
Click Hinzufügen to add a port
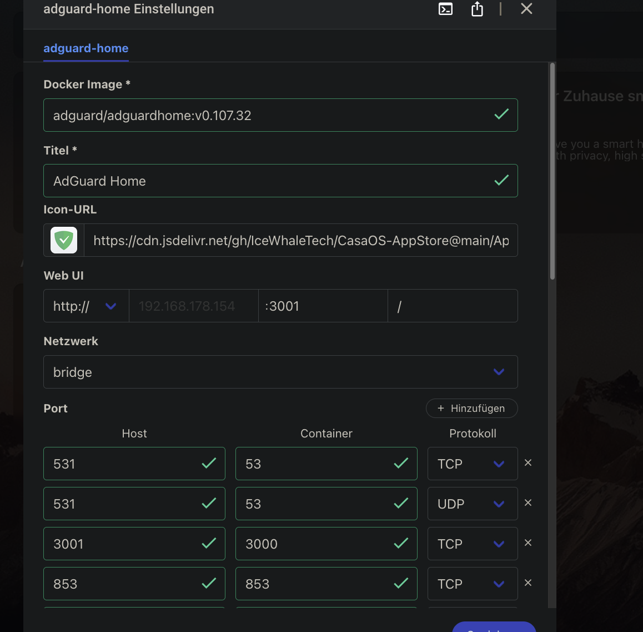tap(471, 409)
